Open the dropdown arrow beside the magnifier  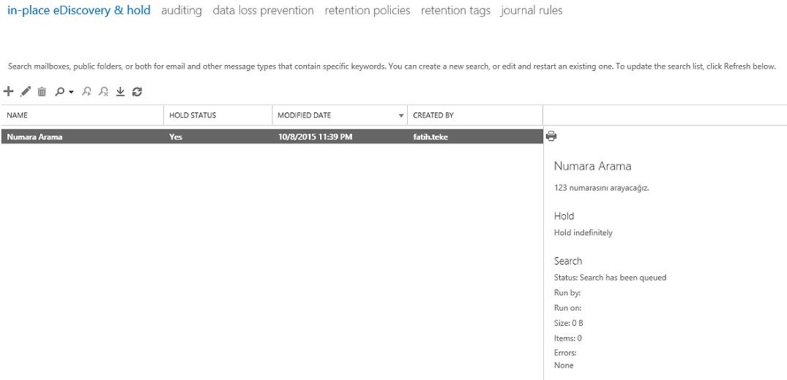click(x=71, y=92)
